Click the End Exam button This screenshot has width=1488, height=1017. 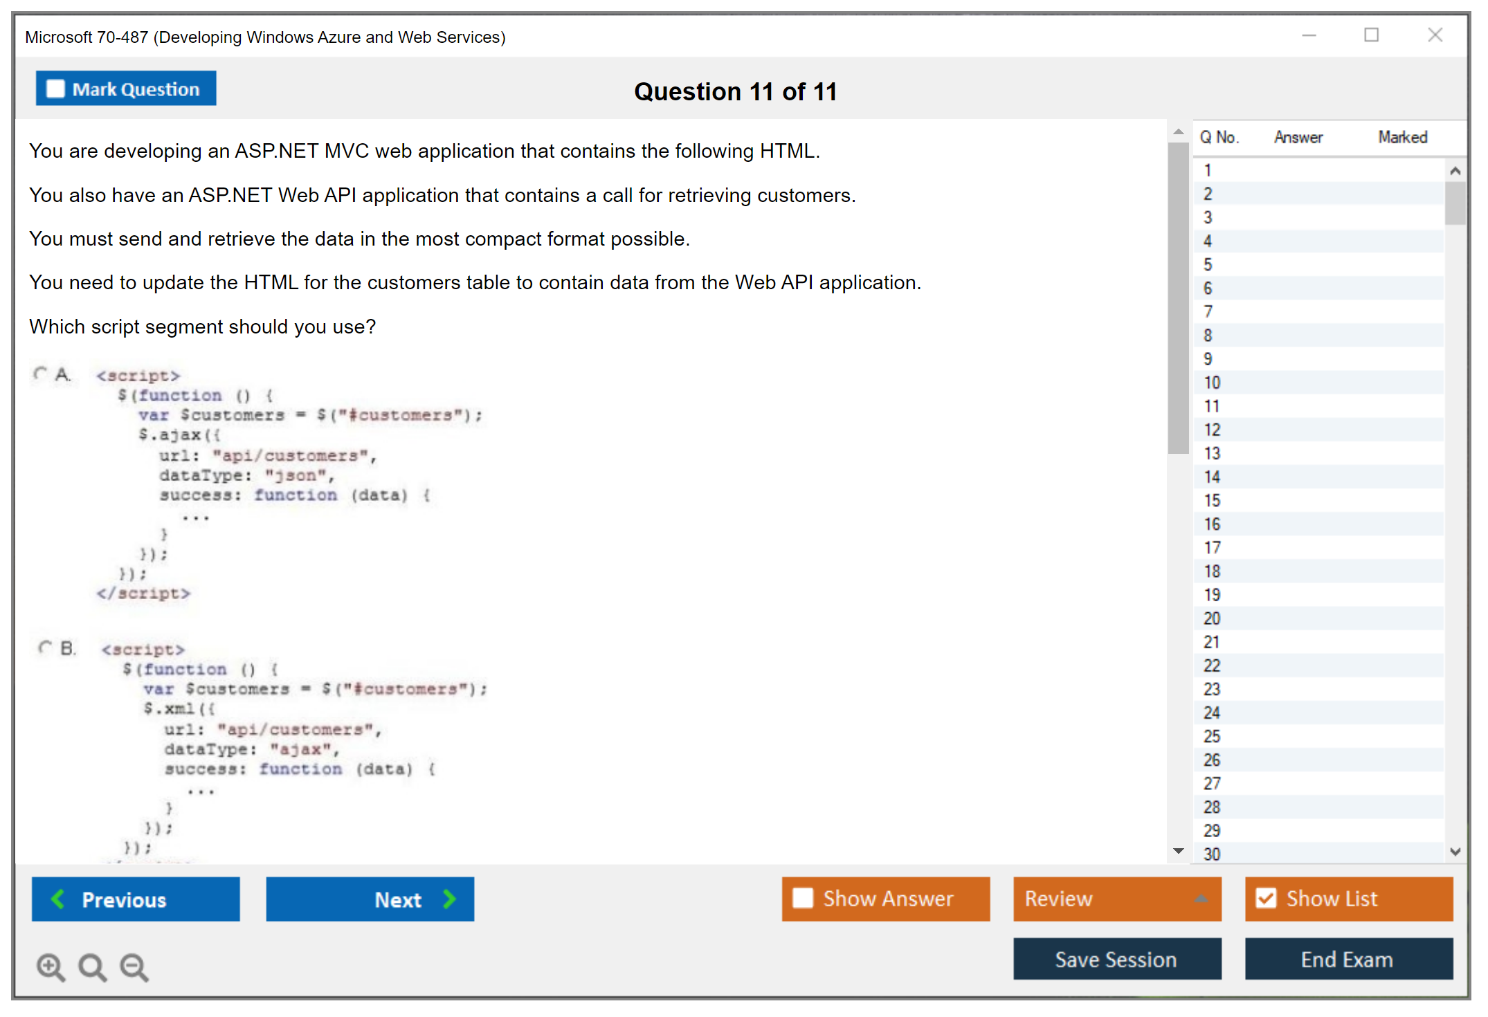pos(1348,960)
